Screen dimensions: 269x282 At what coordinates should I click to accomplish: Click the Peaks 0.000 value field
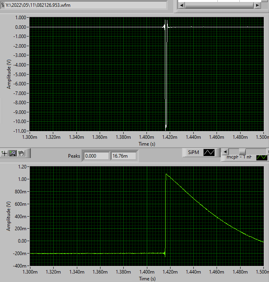[96, 156]
